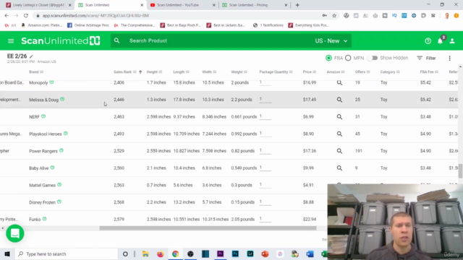The width and height of the screenshot is (463, 260).
Task: Click price $22.94 in Funko row
Action: pyautogui.click(x=310, y=220)
